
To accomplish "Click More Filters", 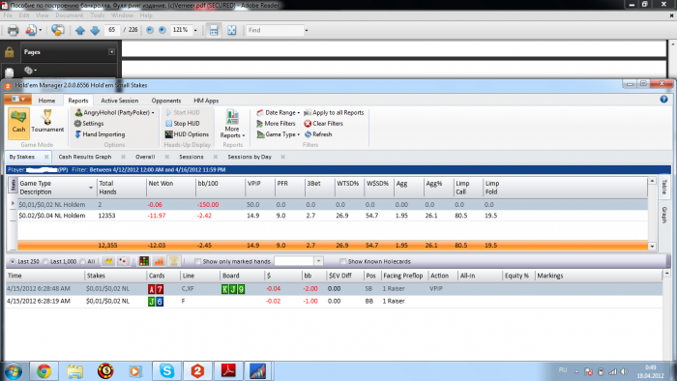I will 276,124.
